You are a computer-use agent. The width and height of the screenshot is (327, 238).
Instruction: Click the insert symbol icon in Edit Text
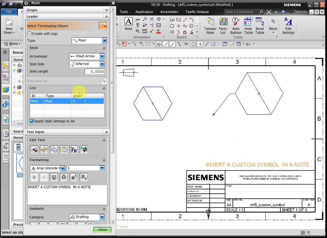pyautogui.click(x=84, y=149)
